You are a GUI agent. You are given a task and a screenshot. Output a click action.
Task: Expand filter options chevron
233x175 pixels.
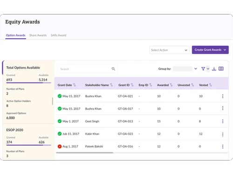pyautogui.click(x=208, y=69)
